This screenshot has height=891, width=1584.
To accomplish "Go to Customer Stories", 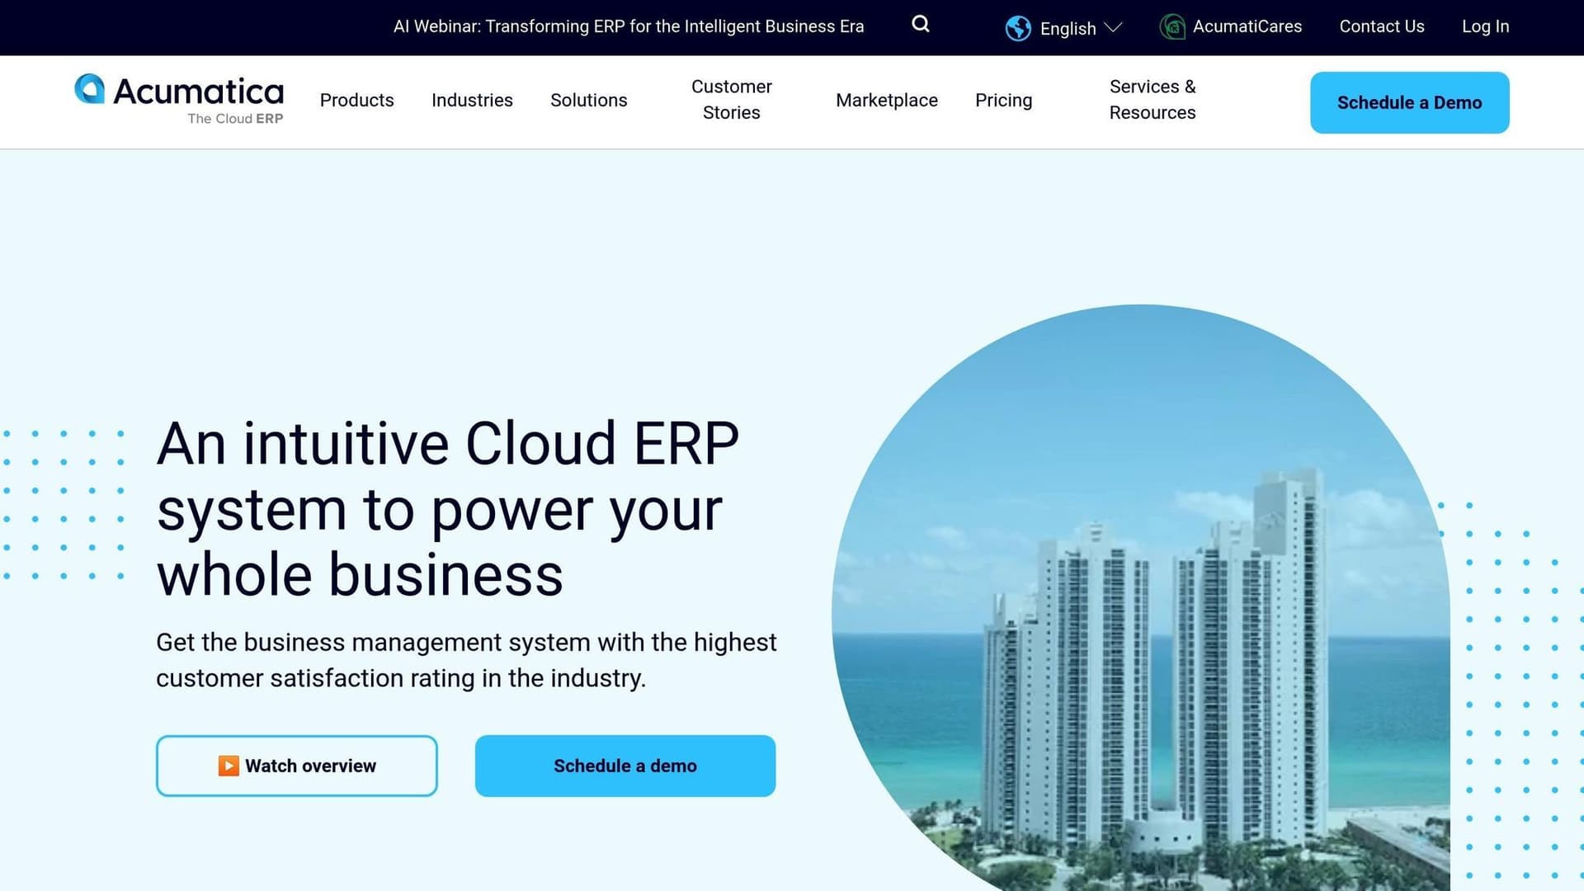I will [x=731, y=100].
